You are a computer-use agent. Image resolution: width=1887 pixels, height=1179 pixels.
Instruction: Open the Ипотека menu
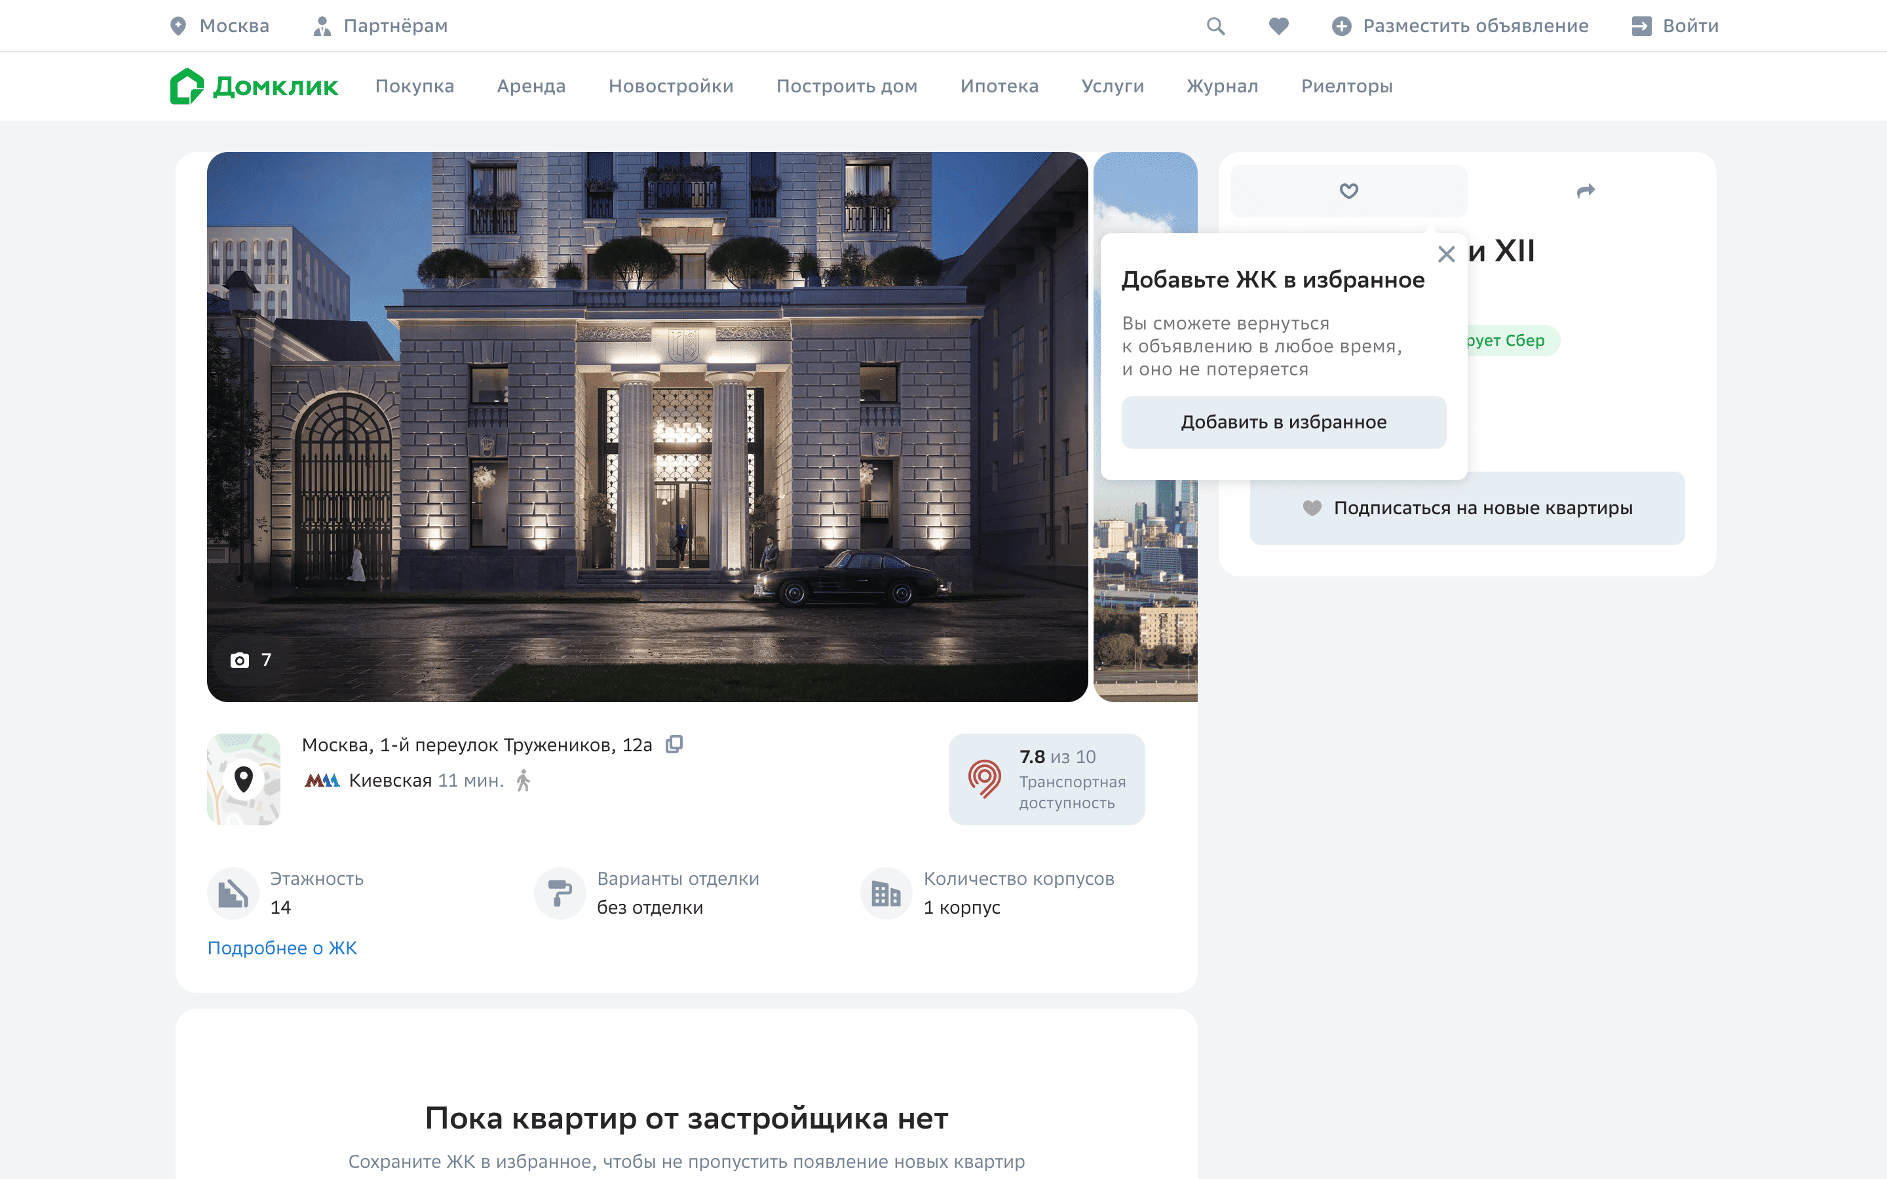pyautogui.click(x=1000, y=86)
